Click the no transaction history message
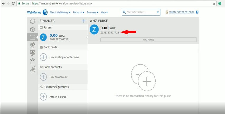225x114 pixels. coord(143,96)
